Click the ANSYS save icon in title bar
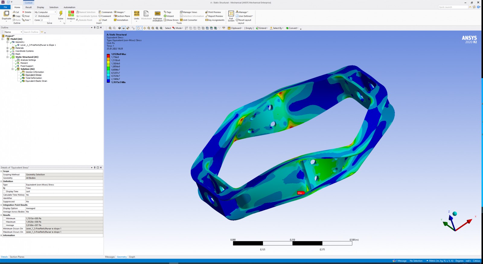483x264 pixels. pyautogui.click(x=8, y=2)
